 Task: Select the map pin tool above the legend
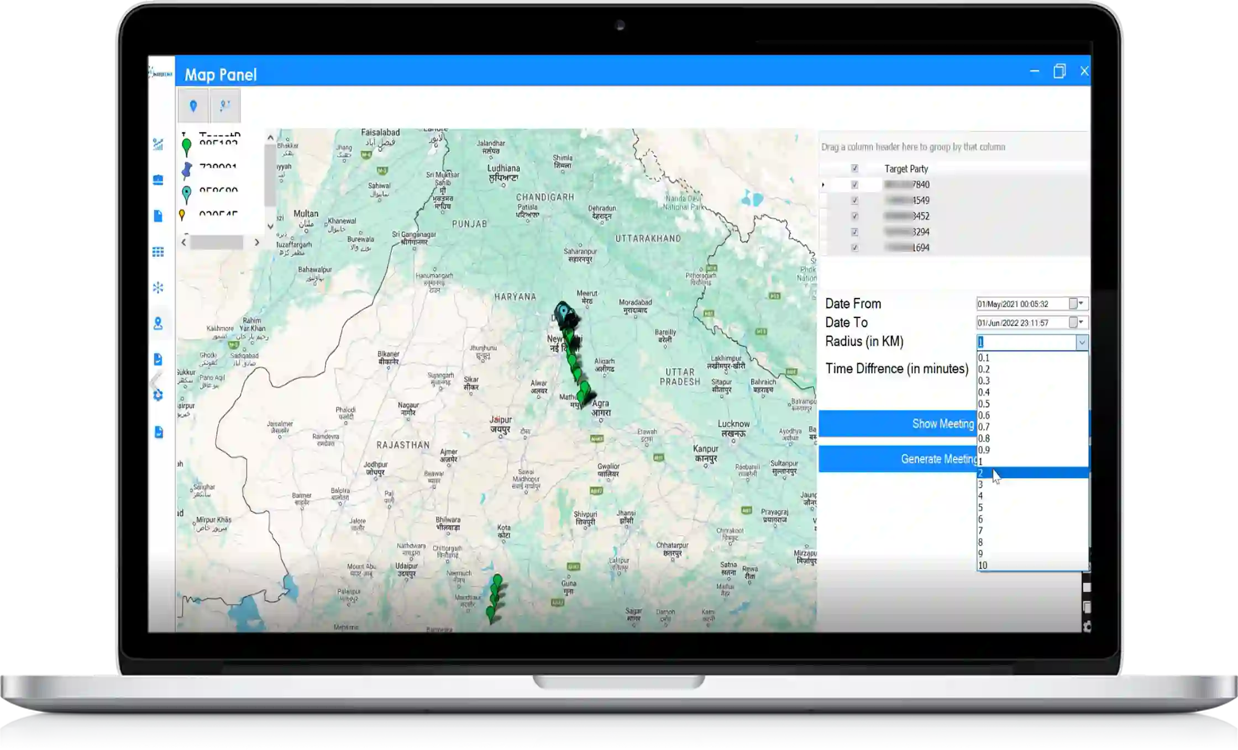(192, 107)
